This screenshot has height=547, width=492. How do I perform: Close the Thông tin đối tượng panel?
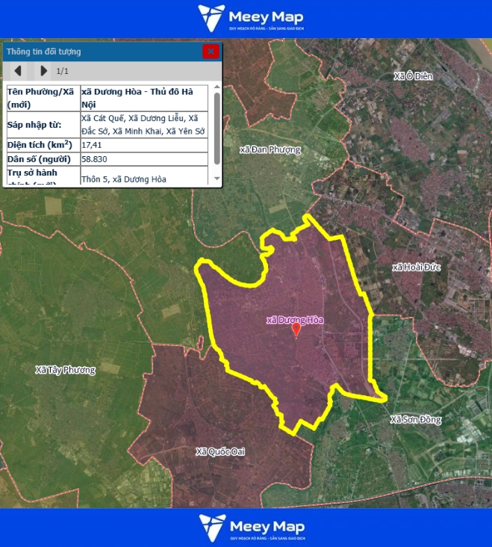(211, 51)
